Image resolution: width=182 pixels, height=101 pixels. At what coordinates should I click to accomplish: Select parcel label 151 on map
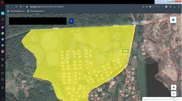[x=145, y=41]
